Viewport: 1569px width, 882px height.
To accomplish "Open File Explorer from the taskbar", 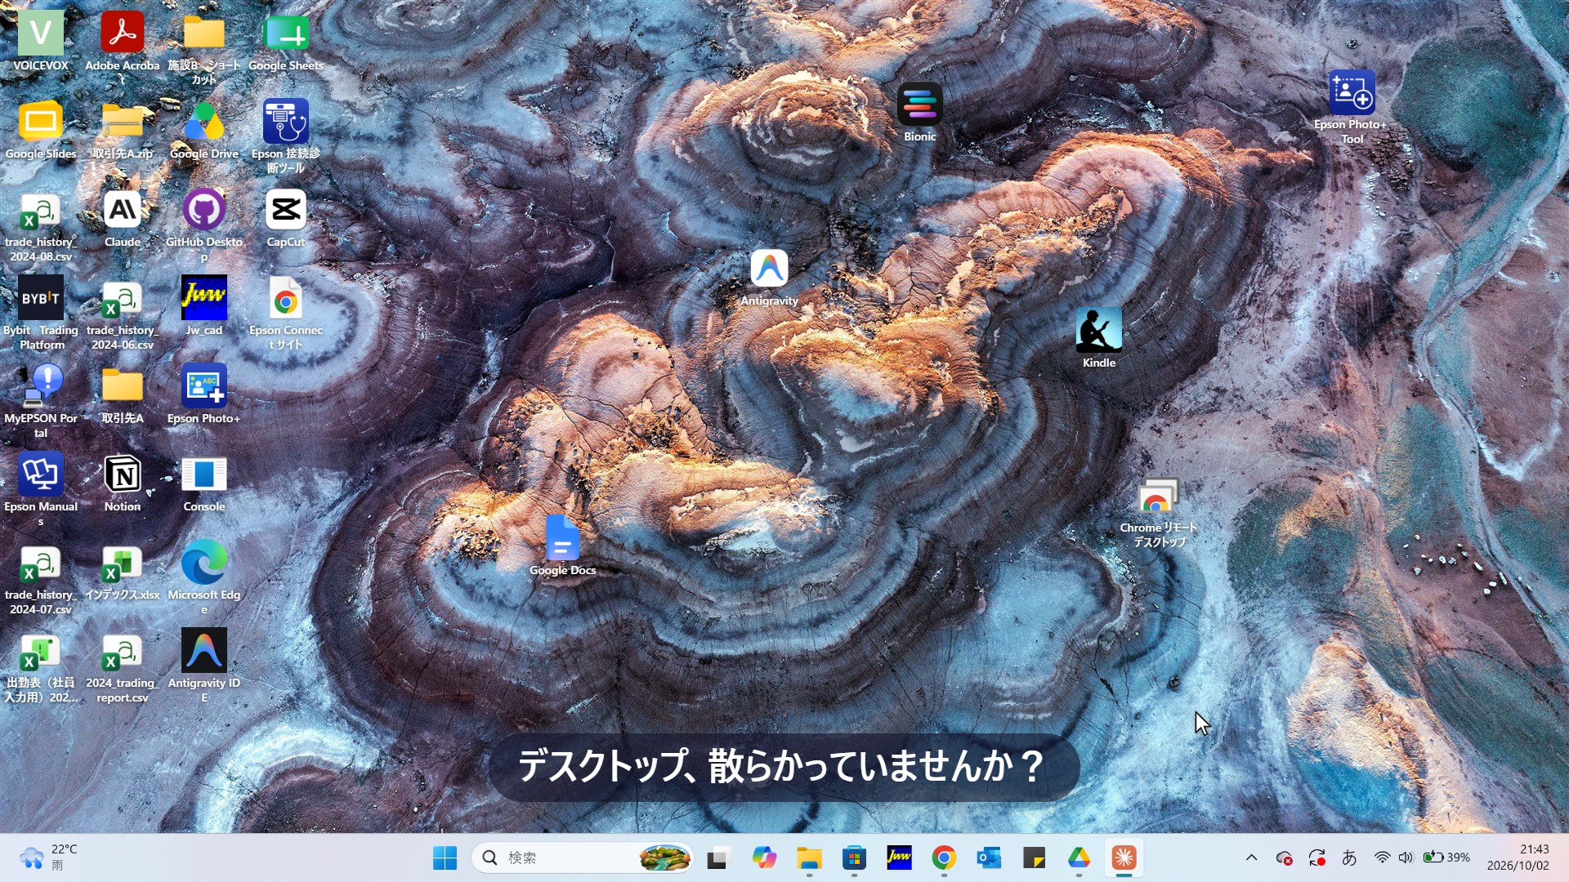I will [x=809, y=857].
